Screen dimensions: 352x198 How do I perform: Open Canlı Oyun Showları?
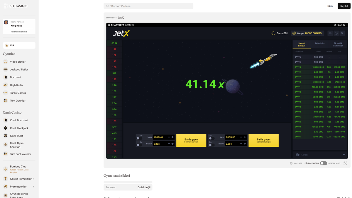point(17,145)
